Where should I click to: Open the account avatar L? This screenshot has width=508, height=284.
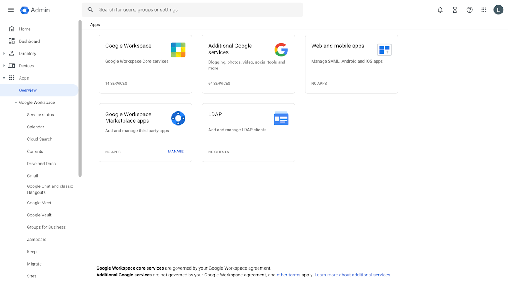point(498,10)
